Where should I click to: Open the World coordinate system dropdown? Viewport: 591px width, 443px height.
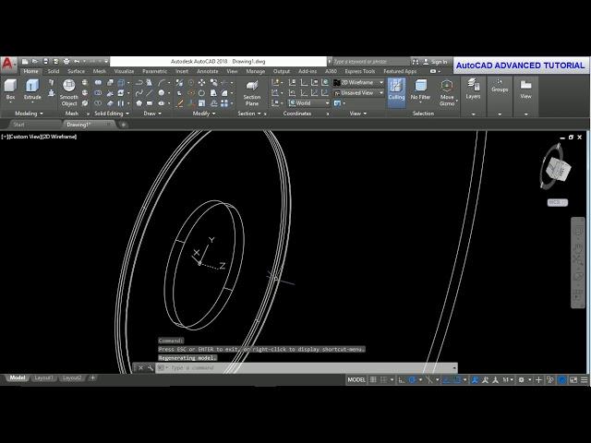[308, 102]
